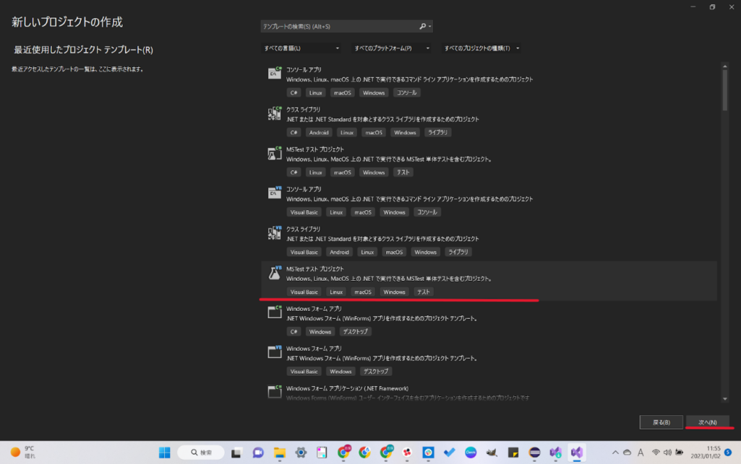
Task: Open the blue checkmark To Do taskbar icon
Action: pos(450,452)
